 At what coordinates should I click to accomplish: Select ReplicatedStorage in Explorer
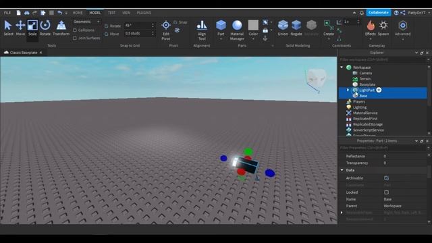tap(367, 124)
